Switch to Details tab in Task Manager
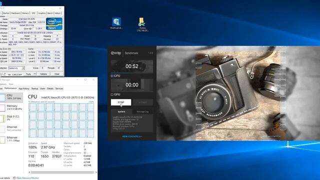The image size is (320, 180). click(50, 88)
